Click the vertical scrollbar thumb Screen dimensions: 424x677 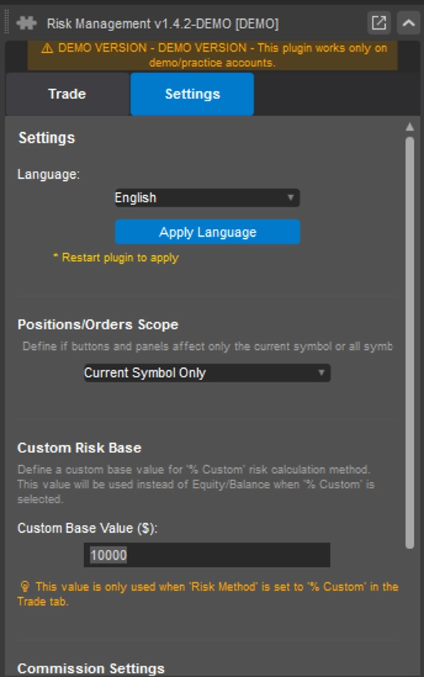(410, 343)
